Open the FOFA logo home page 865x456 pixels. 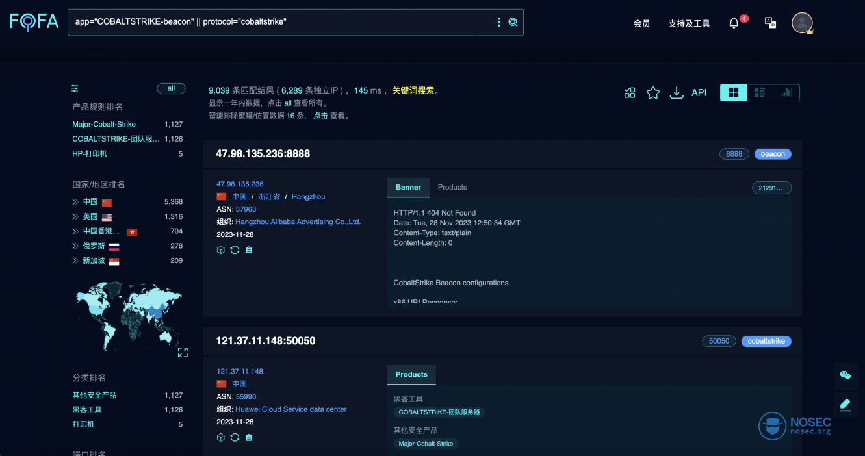(34, 22)
